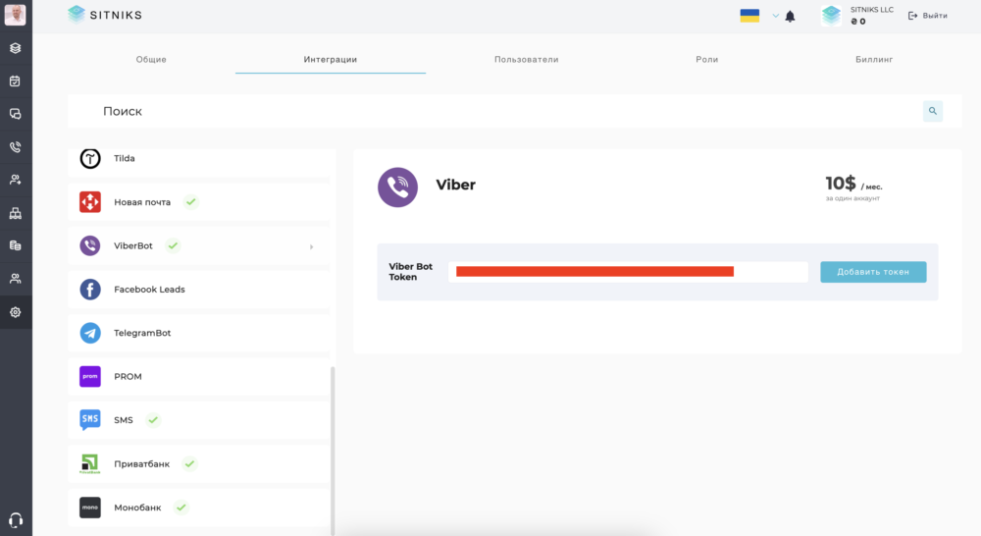Click the ViberBot green checkmark
Screen dimensions: 981x536
pos(174,245)
